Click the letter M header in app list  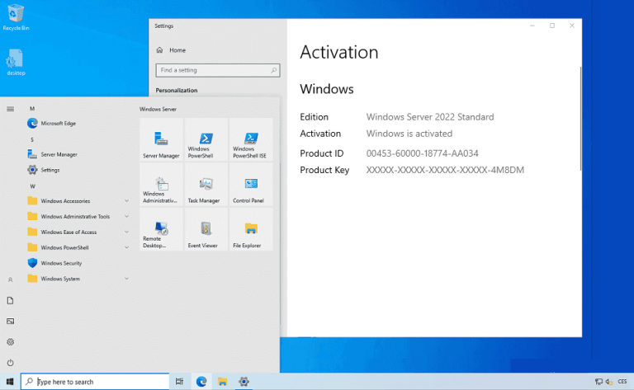32,109
